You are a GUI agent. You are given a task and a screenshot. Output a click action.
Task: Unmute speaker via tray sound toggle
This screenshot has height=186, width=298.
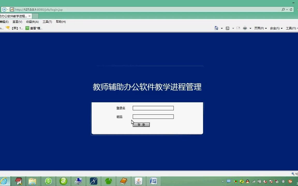pos(265,182)
